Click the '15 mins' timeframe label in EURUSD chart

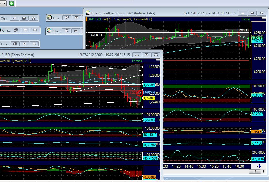pyautogui.click(x=137, y=61)
